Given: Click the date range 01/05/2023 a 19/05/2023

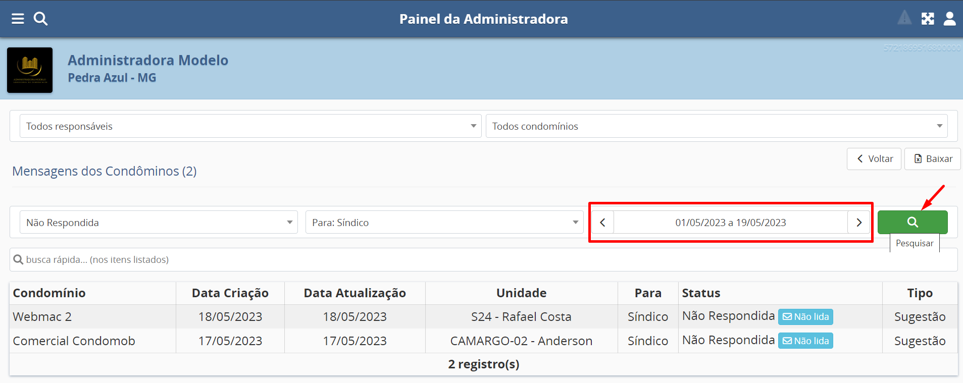Looking at the screenshot, I should pyautogui.click(x=730, y=223).
